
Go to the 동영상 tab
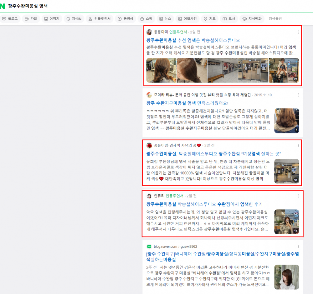click(125, 19)
